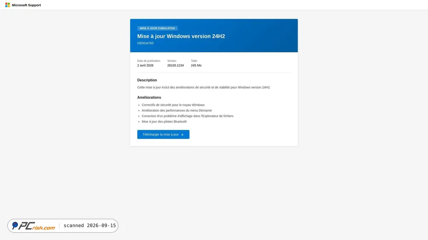Select the KB5034765 article number
This screenshot has width=428, height=240.
tap(146, 43)
